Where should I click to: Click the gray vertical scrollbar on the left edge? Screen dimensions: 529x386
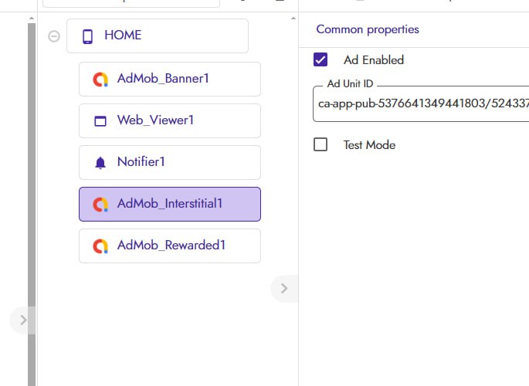(x=32, y=193)
